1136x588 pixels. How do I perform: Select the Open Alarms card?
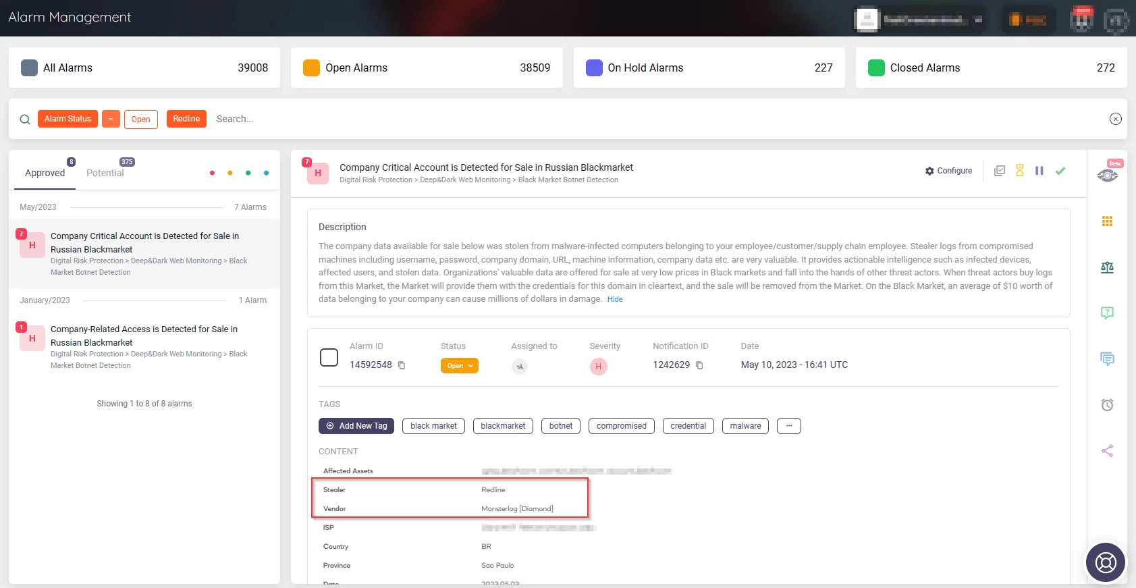coord(427,68)
